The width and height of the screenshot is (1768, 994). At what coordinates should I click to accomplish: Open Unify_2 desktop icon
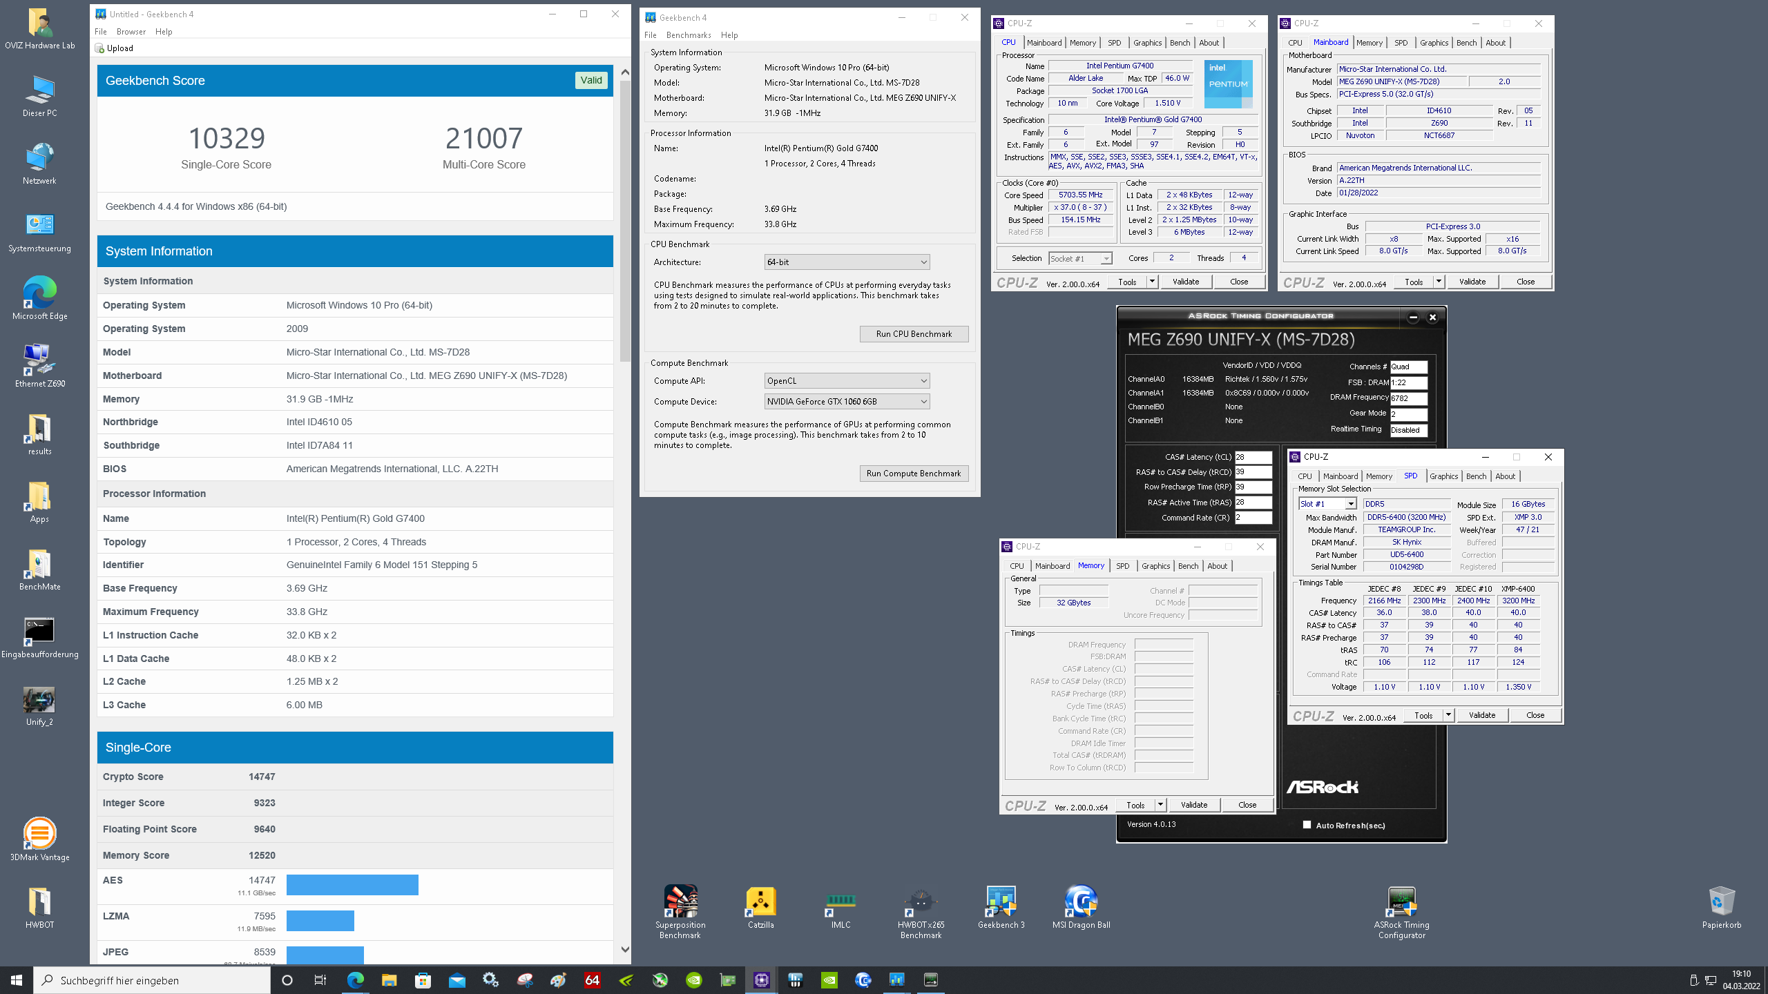pyautogui.click(x=39, y=705)
